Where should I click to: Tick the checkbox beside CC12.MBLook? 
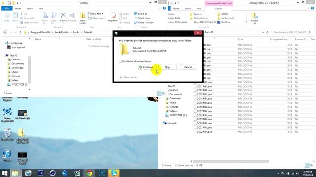click(x=195, y=90)
